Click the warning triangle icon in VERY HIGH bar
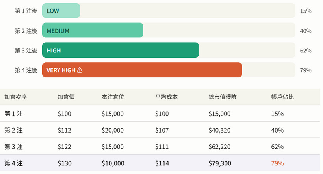 coord(80,70)
